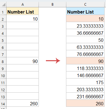Click empty cell A5
This screenshot has height=109, width=106.
coord(23,40)
